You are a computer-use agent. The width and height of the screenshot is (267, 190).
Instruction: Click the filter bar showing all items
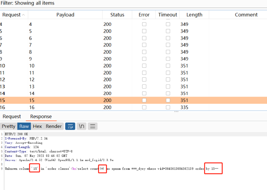coord(27,3)
